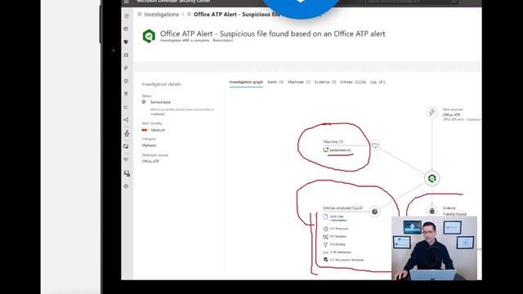Click the Alert received lightning node

[432, 112]
